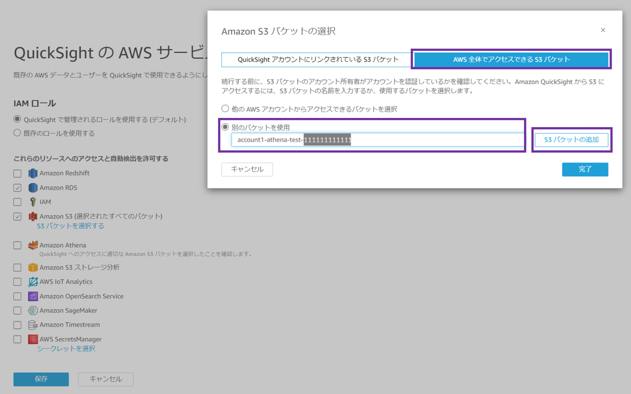Select 既存のロールを使用する radio option

[x=17, y=133]
